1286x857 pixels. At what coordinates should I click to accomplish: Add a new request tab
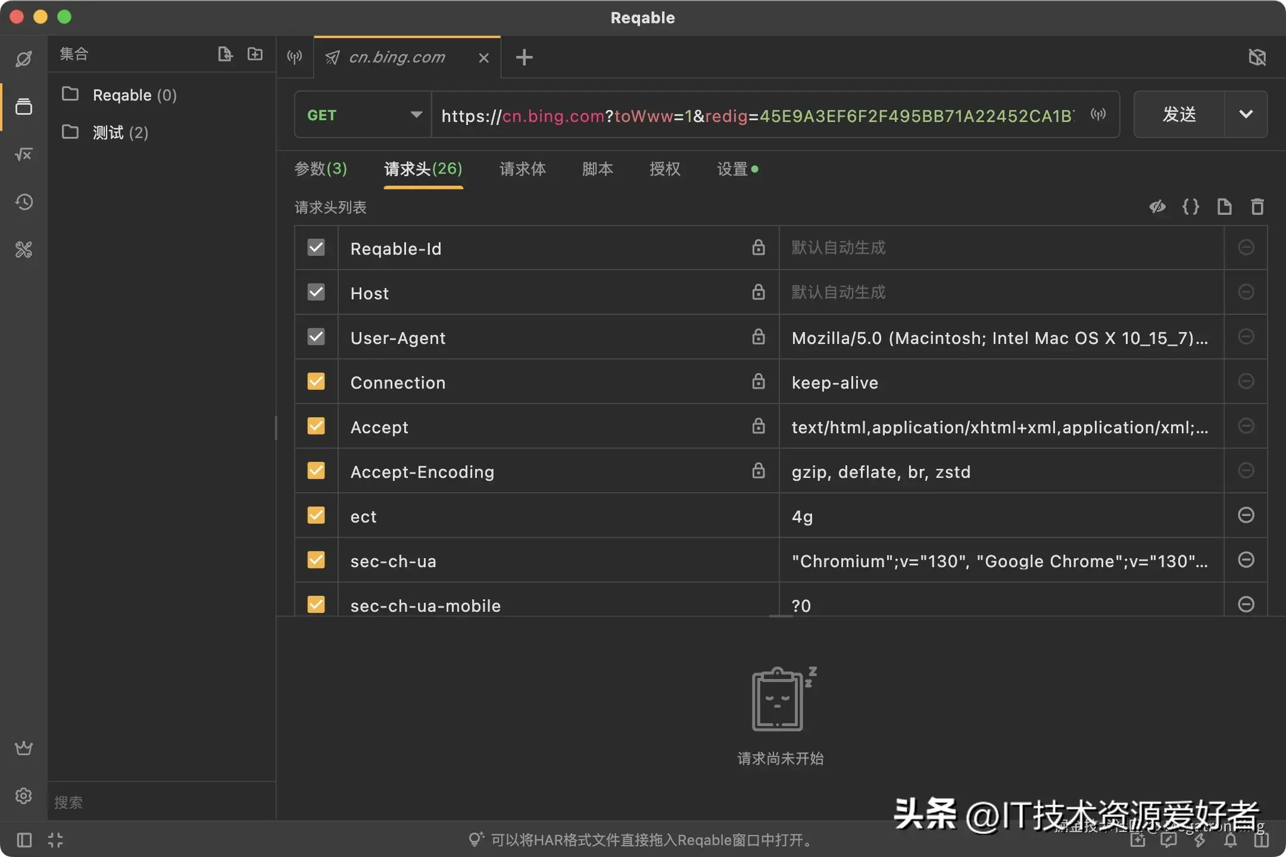tap(524, 57)
